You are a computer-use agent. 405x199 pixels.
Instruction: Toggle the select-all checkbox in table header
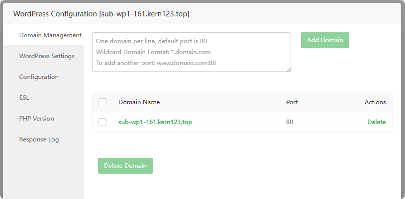(102, 102)
